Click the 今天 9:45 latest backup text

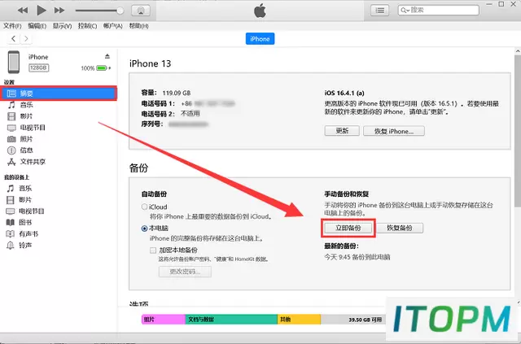click(x=357, y=257)
